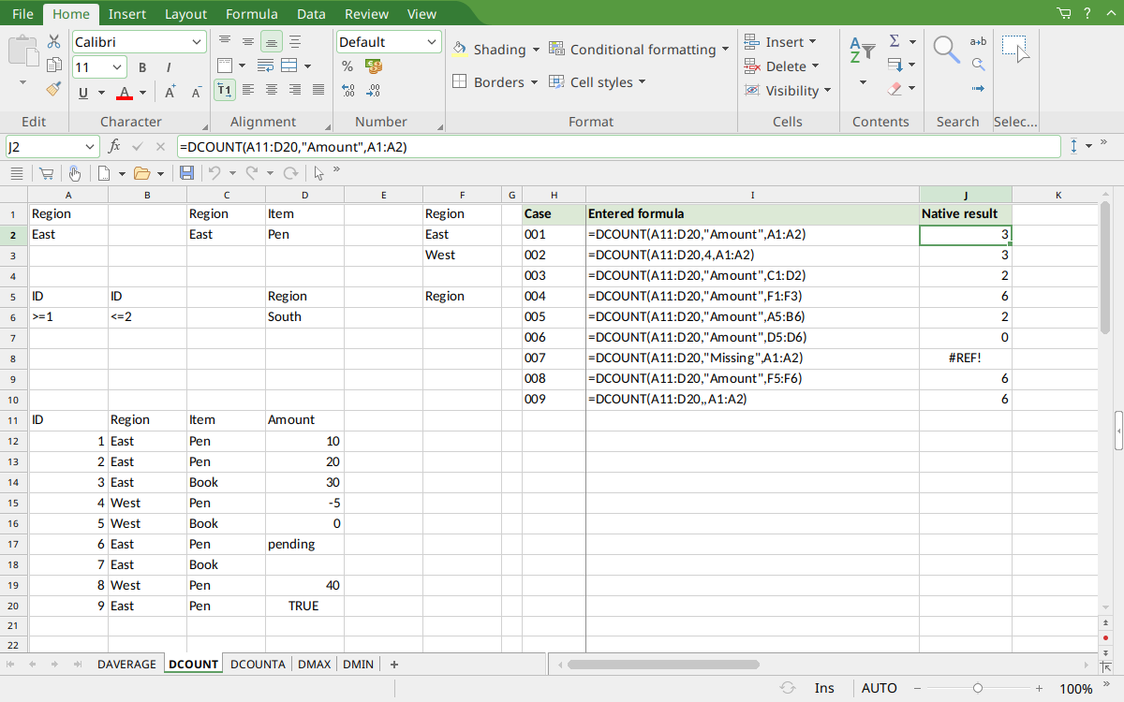Open file with the folder icon
Screen dimensions: 1124x702
pos(142,173)
